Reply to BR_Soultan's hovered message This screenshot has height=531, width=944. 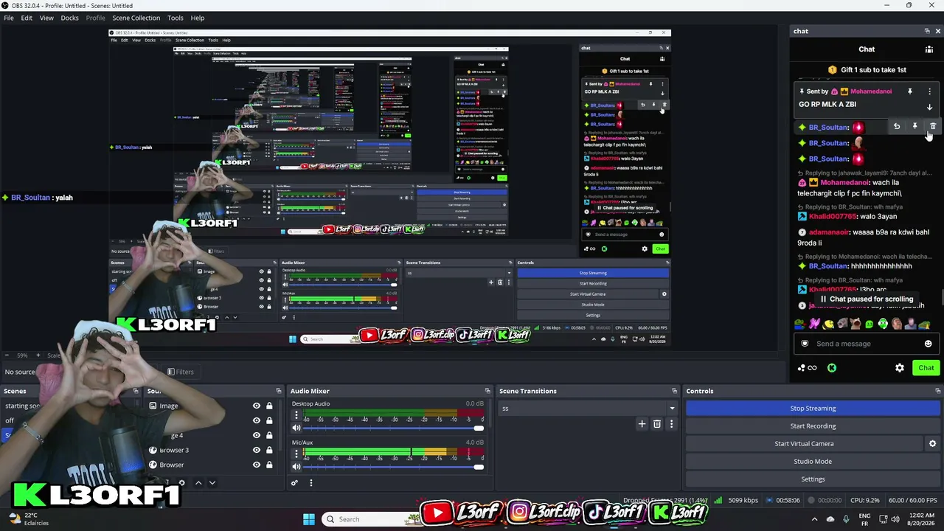point(897,127)
